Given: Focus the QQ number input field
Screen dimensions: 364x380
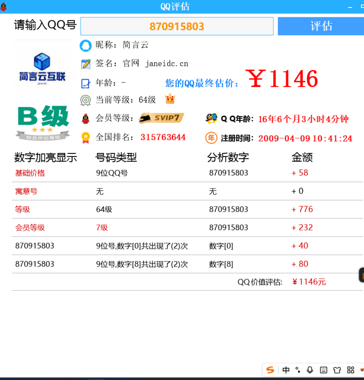Looking at the screenshot, I should point(177,26).
